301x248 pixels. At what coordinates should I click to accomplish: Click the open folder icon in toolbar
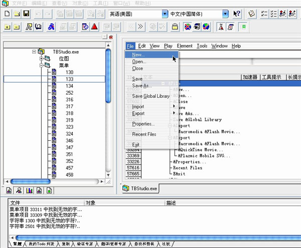pos(17,13)
